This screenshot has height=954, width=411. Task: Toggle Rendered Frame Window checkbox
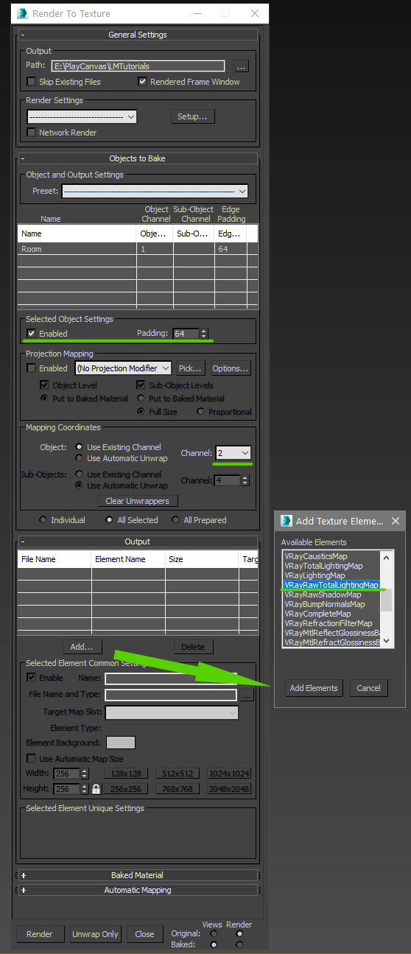pos(143,82)
